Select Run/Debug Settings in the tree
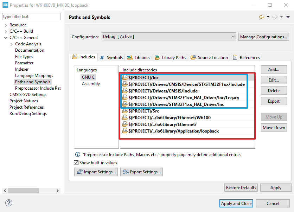Screen dimensions: 294x212 click(x=28, y=114)
